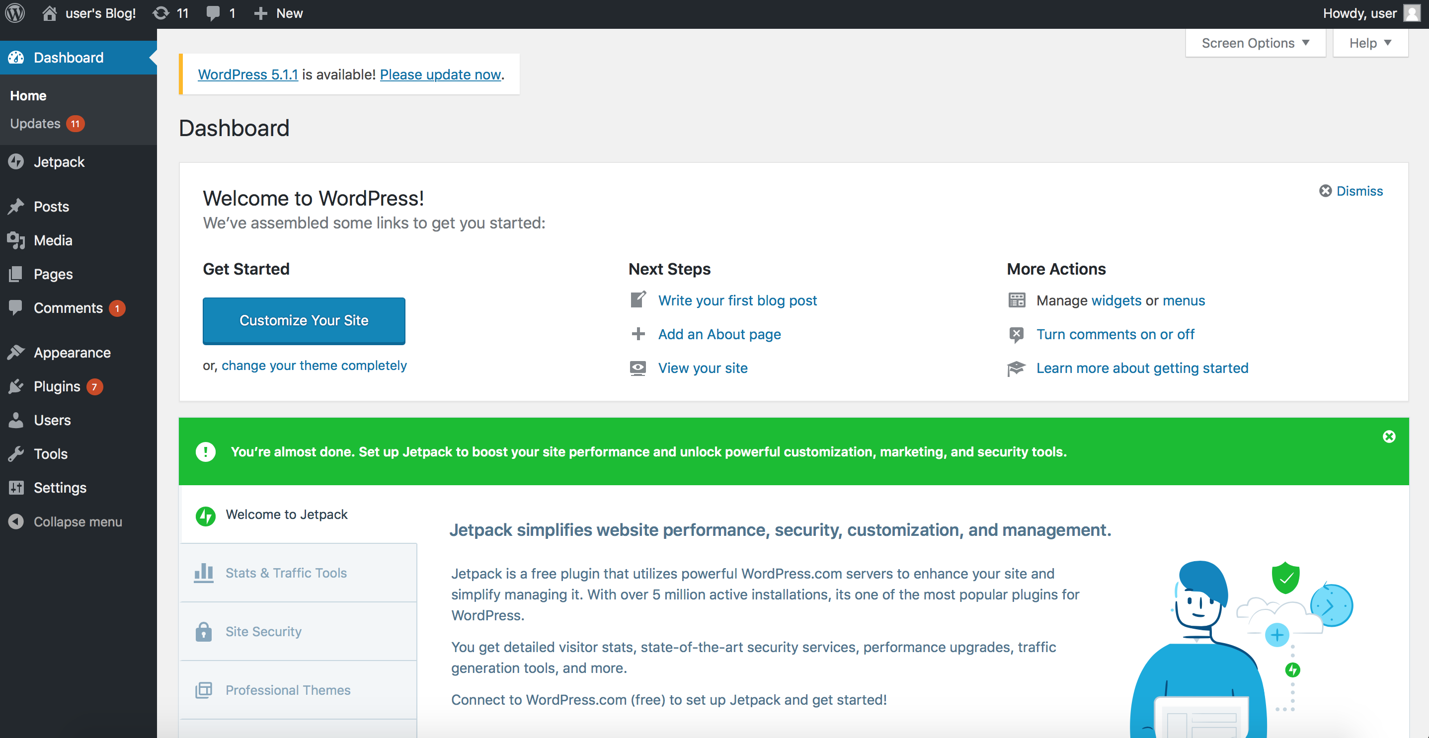
Task: Click the Dashboard label in sidebar
Action: 68,57
